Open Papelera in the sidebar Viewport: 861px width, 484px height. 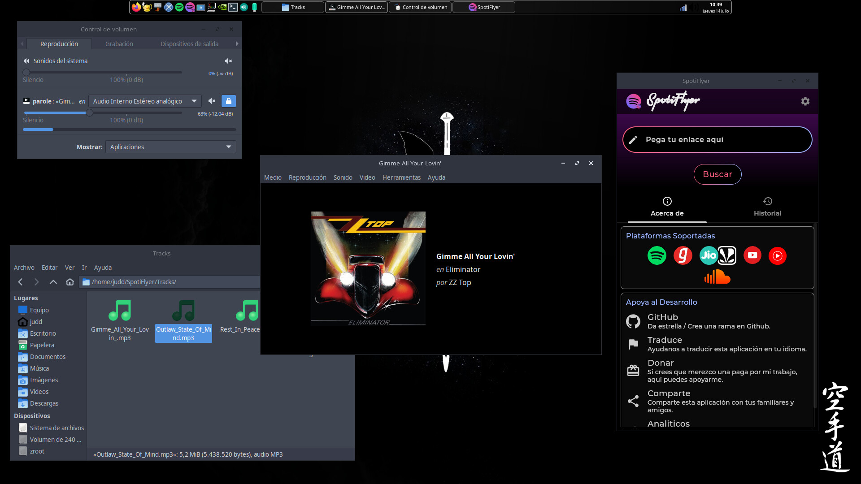[x=42, y=345]
